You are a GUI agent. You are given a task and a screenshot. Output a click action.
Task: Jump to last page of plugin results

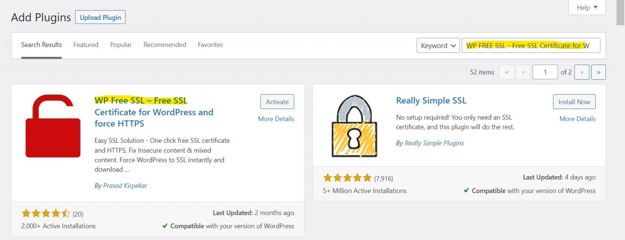599,72
